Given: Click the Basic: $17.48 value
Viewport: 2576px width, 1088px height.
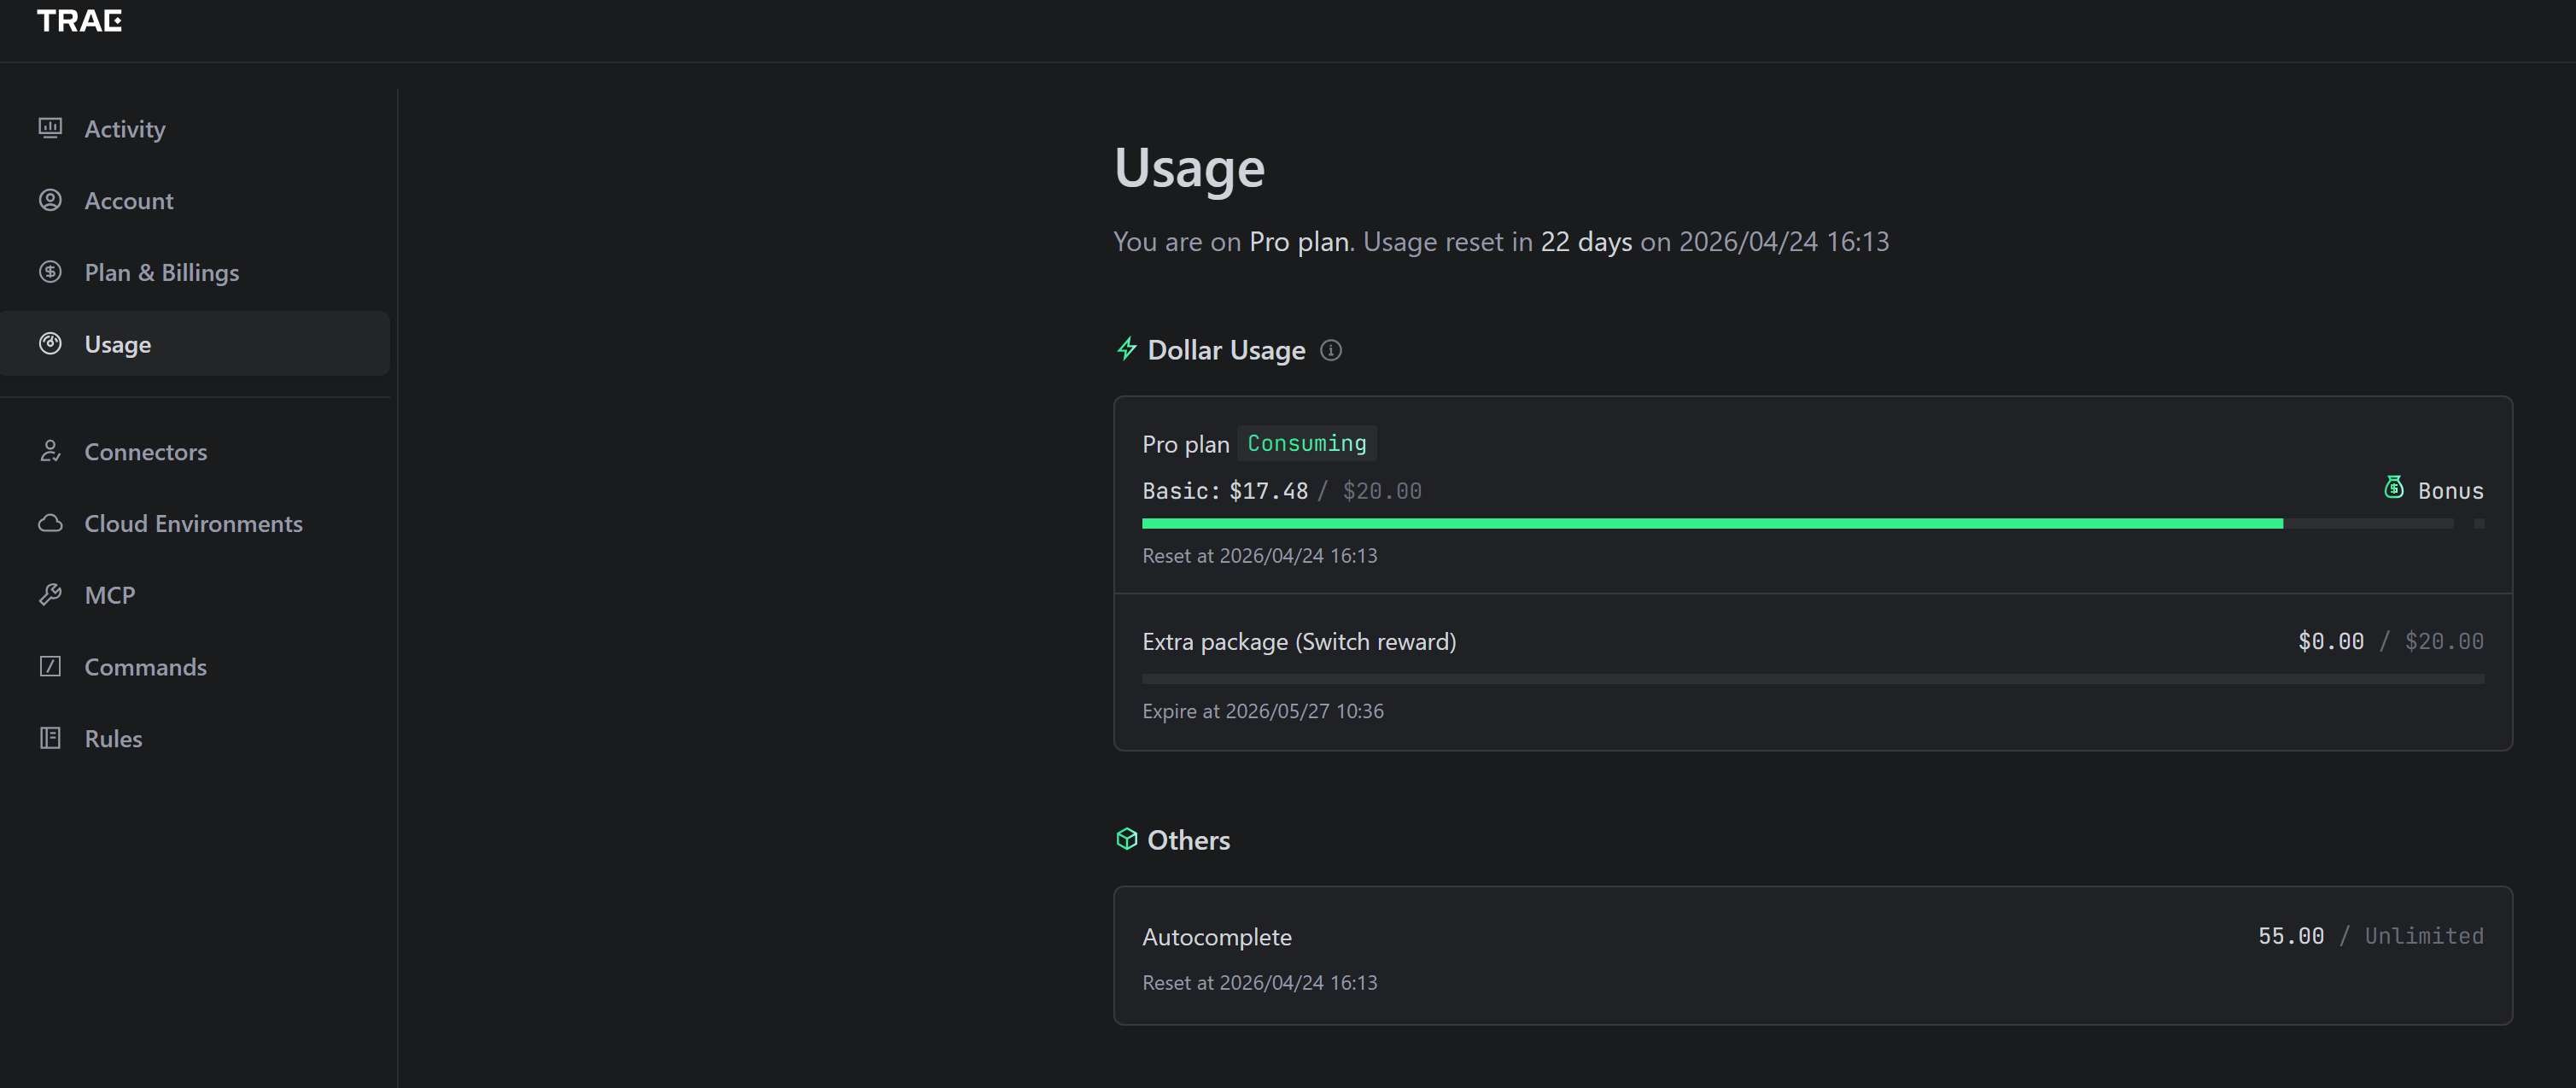Looking at the screenshot, I should [x=1225, y=491].
